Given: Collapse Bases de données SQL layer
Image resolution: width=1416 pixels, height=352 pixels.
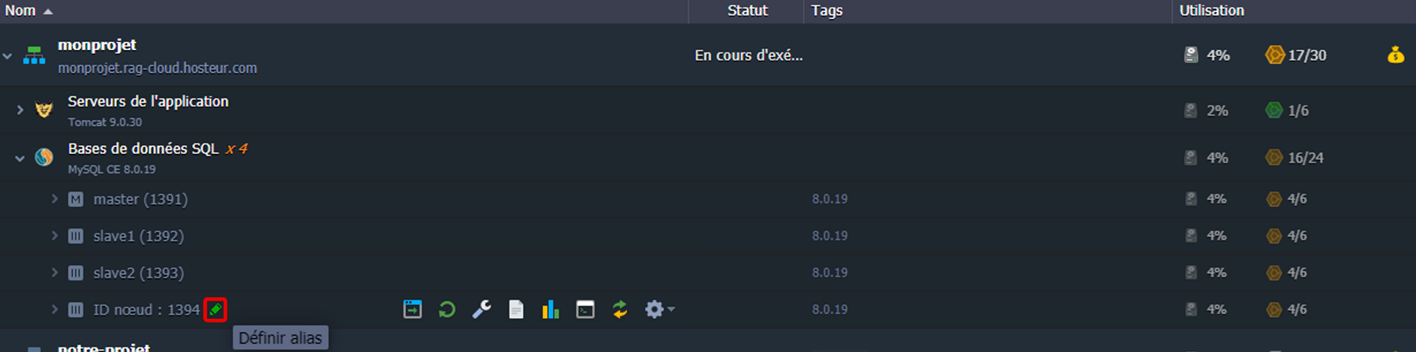Looking at the screenshot, I should (x=20, y=159).
